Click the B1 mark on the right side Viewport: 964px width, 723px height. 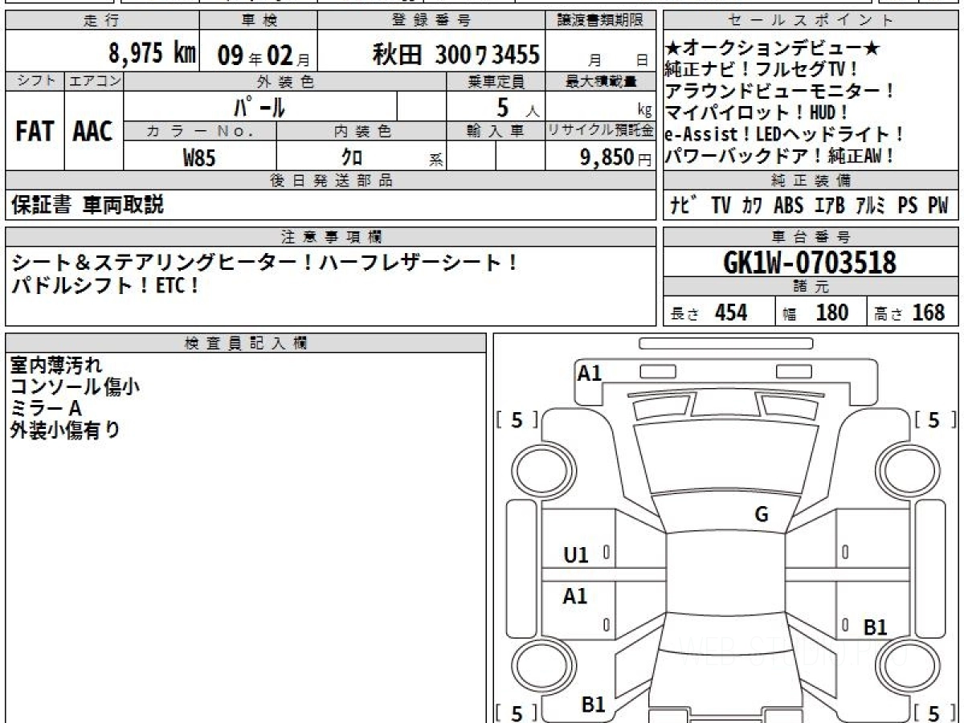click(x=875, y=627)
